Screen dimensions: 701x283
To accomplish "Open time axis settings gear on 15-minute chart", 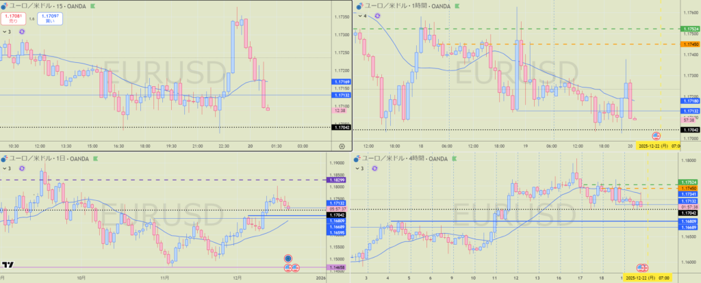I will [342, 146].
